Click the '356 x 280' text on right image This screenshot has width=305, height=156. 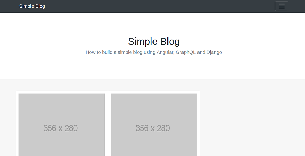pyautogui.click(x=153, y=128)
